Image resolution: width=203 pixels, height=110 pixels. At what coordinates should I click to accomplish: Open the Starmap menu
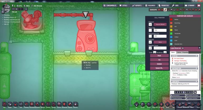(x=190, y=6)
